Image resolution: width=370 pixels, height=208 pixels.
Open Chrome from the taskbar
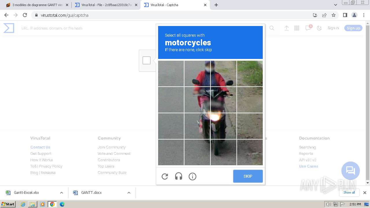tap(52, 204)
